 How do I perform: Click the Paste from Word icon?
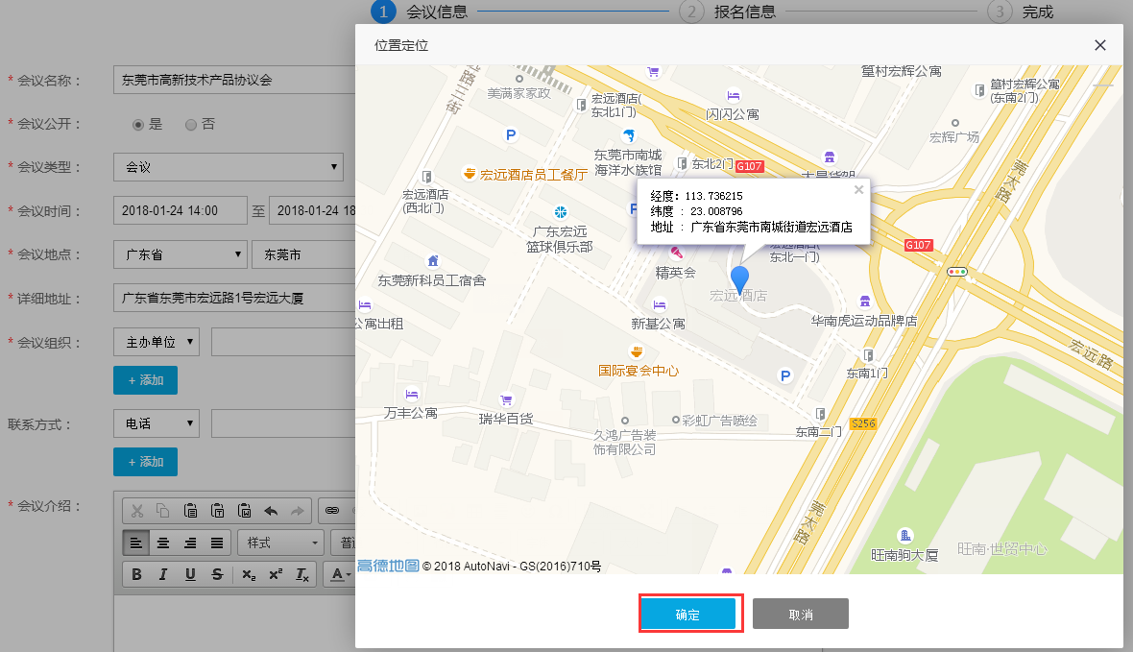point(244,511)
